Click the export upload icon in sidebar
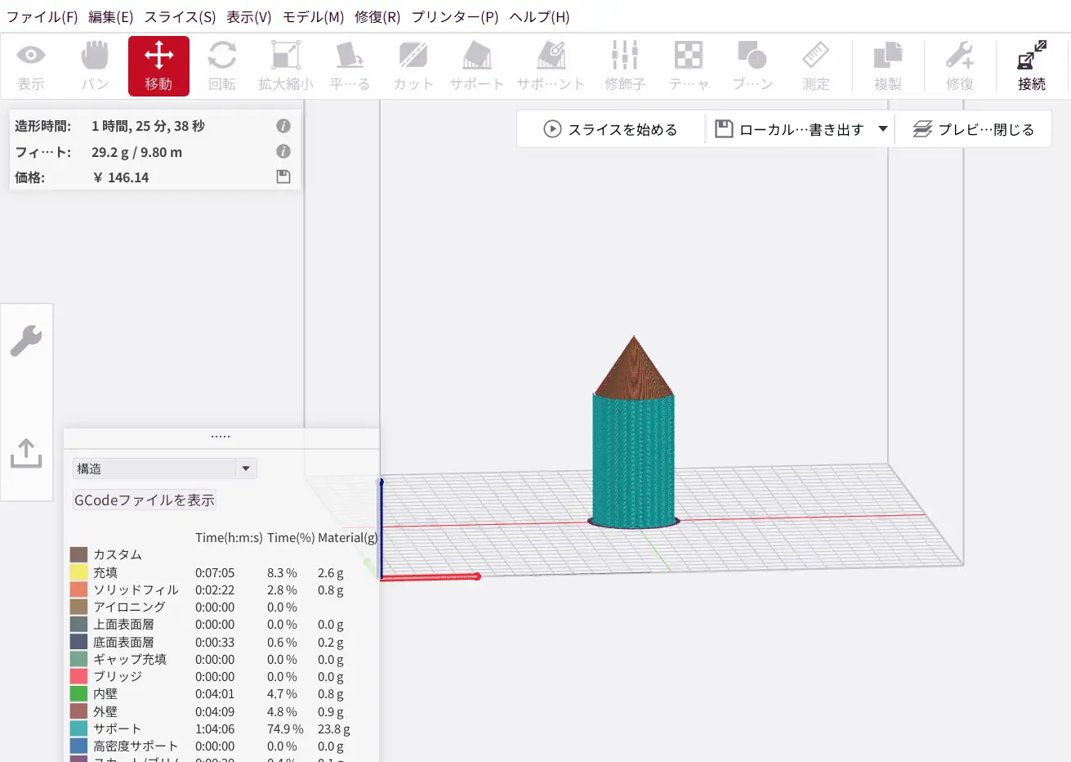This screenshot has width=1071, height=762. point(26,453)
